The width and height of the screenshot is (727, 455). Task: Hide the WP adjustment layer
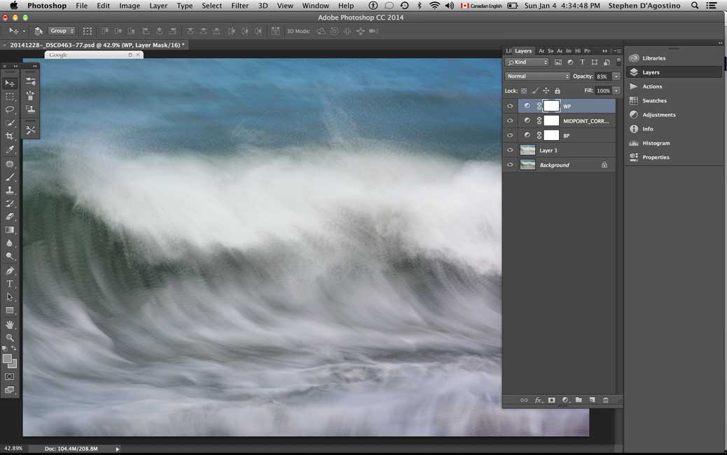(x=510, y=107)
